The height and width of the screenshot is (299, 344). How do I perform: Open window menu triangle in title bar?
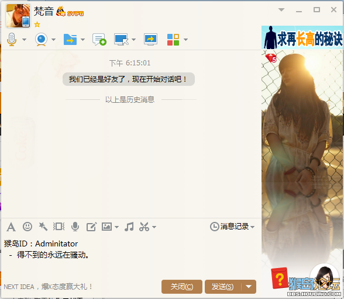click(x=281, y=10)
